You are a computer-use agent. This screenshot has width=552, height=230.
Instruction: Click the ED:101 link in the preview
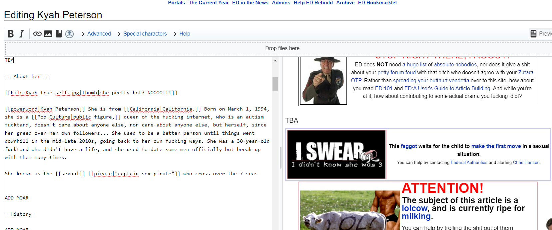(384, 89)
